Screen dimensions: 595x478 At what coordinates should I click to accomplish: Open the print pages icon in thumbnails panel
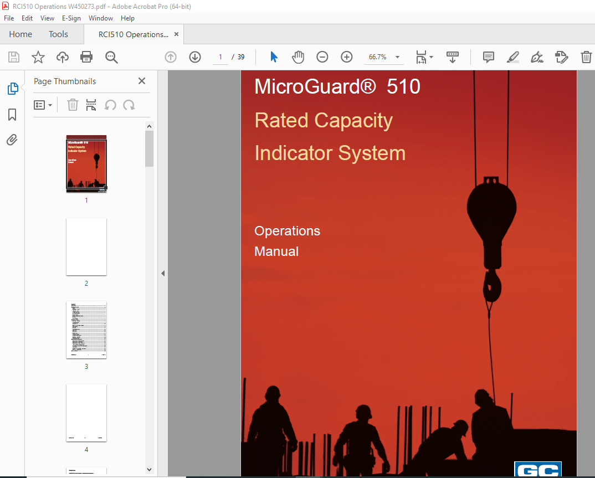pyautogui.click(x=91, y=105)
